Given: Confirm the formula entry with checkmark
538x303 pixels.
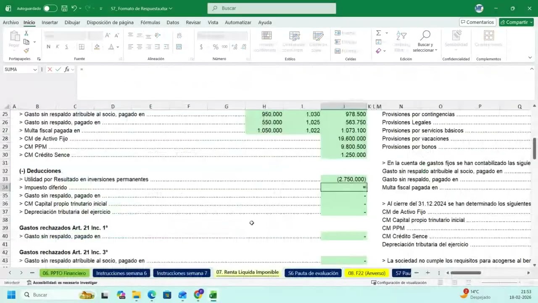Looking at the screenshot, I should tap(58, 69).
